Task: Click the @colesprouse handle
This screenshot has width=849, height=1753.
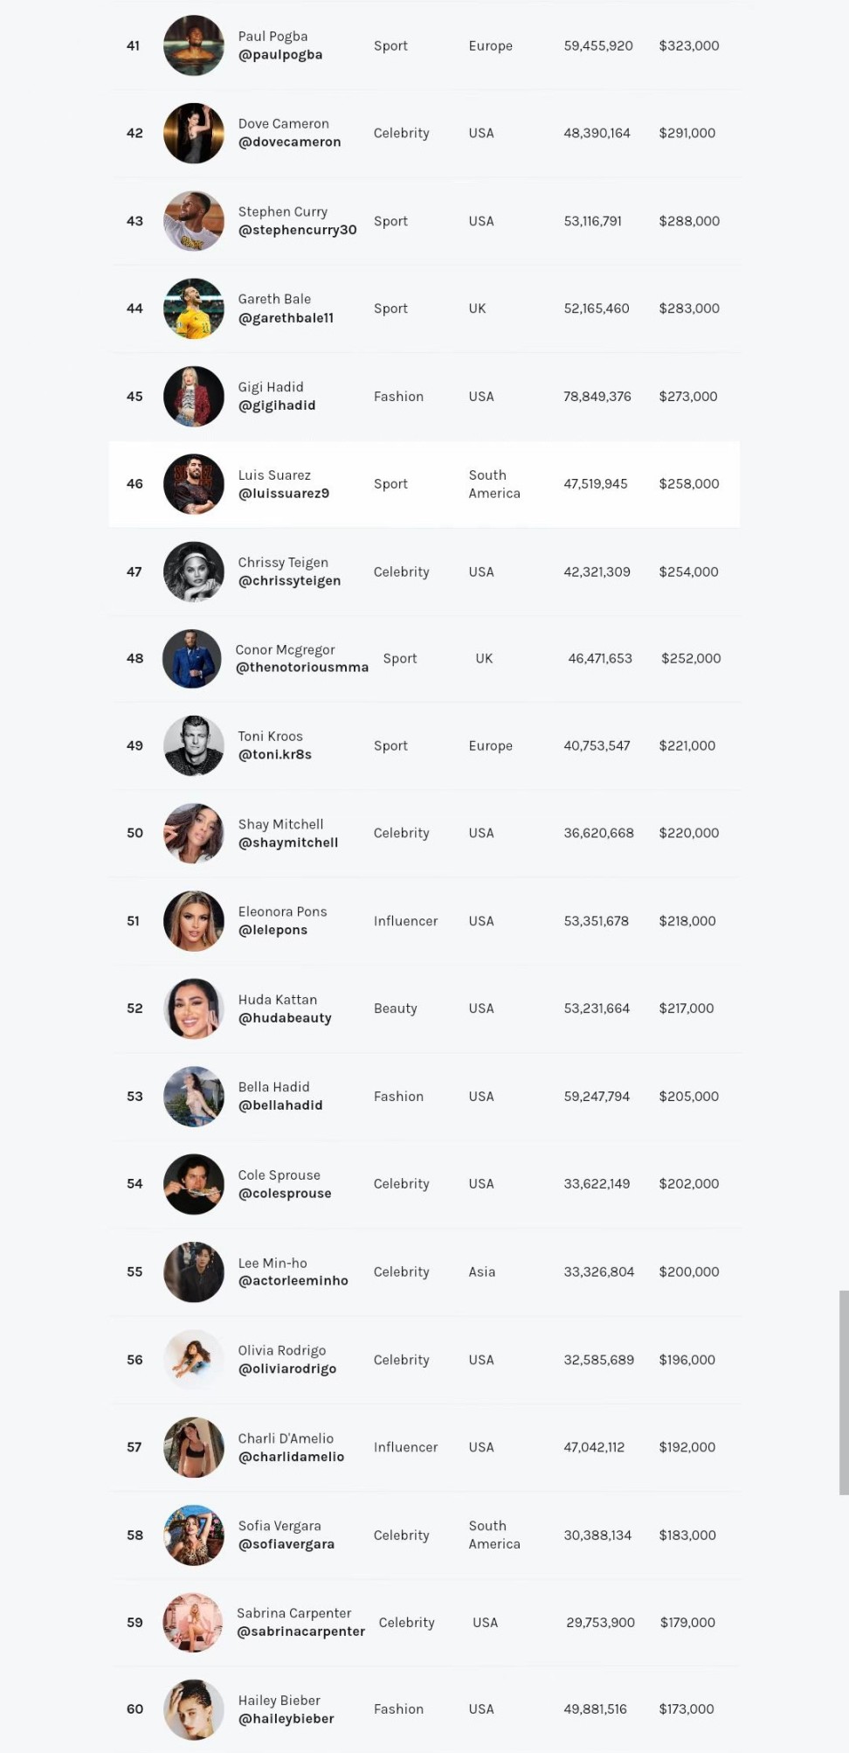Action: (285, 1194)
